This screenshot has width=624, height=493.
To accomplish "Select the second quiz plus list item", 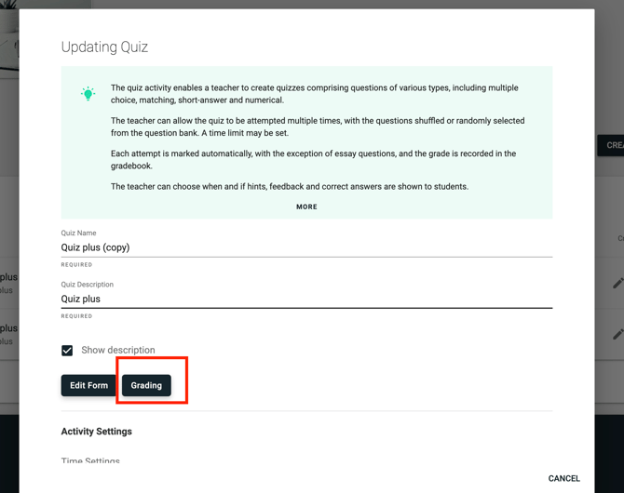I will (9, 334).
